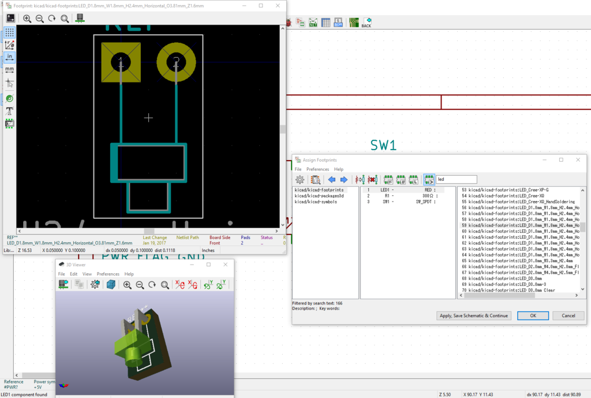Viewport: 591px width, 398px height.
Task: Filter footprints by pin count
Action: pos(401,180)
